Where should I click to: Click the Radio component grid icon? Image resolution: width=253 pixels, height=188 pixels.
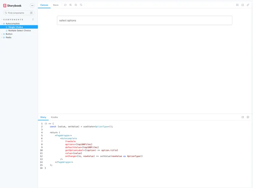[x=4, y=37]
